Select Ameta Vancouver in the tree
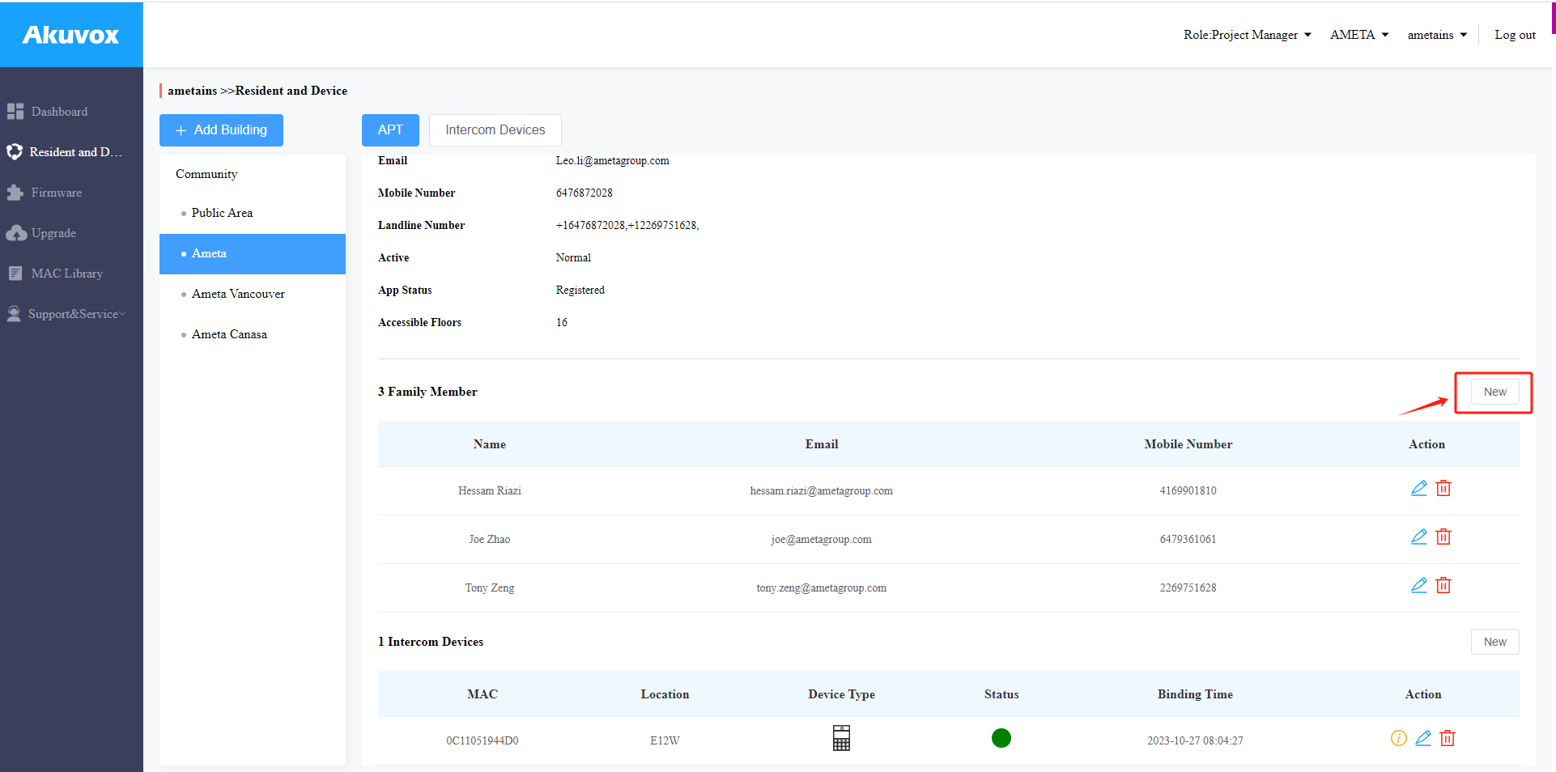The height and width of the screenshot is (772, 1556). point(238,294)
